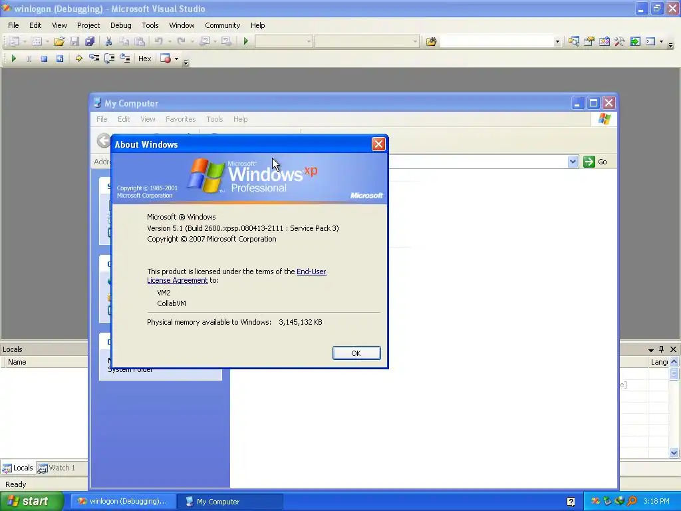681x511 pixels.
Task: Open the Command Window icon
Action: (650, 41)
